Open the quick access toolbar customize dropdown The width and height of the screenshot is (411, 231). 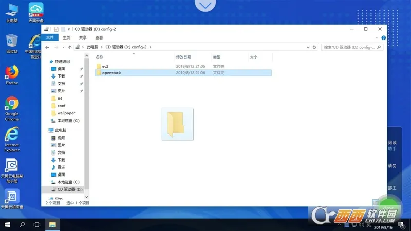68,29
